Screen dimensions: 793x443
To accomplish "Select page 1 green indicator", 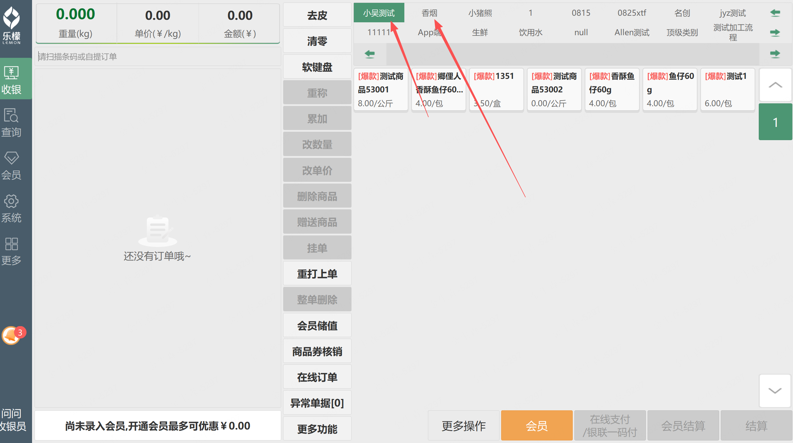I will pos(775,122).
